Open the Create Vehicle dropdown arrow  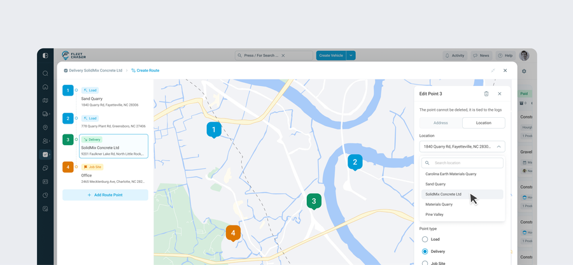351,55
